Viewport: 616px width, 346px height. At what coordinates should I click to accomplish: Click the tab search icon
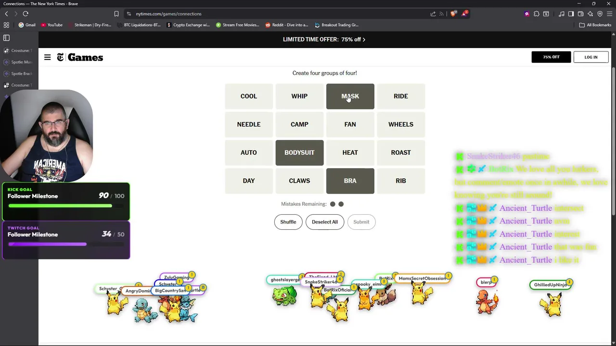(x=546, y=14)
